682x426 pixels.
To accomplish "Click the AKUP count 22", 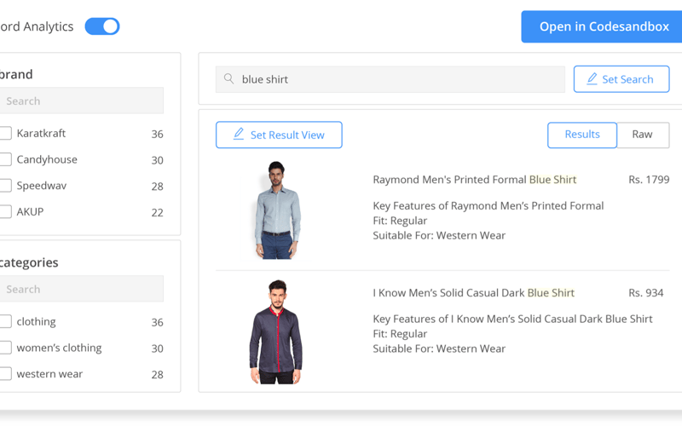I will pyautogui.click(x=157, y=212).
